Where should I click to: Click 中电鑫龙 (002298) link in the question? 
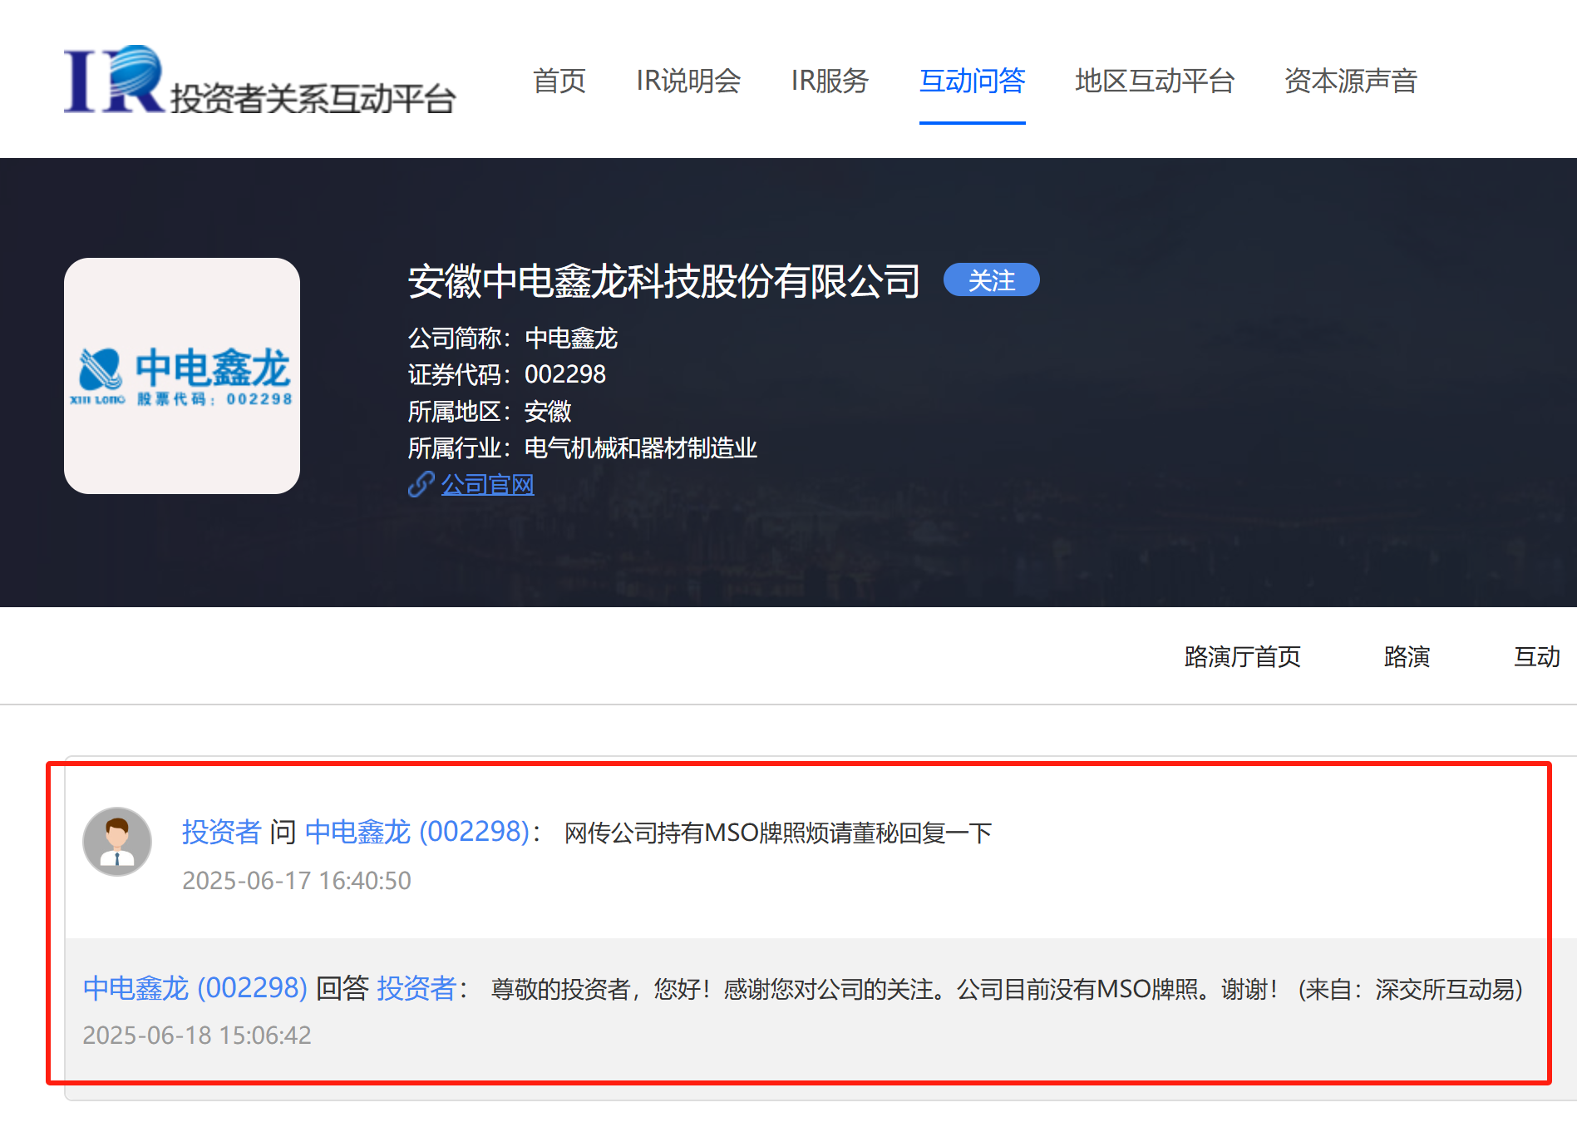[417, 832]
